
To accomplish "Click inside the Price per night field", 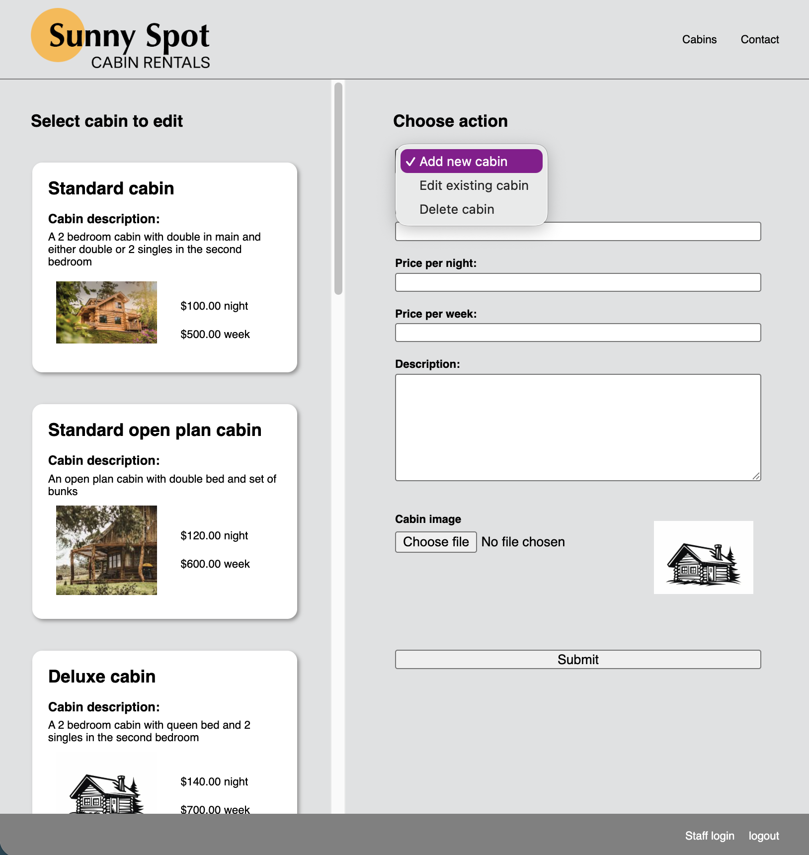I will click(x=577, y=282).
